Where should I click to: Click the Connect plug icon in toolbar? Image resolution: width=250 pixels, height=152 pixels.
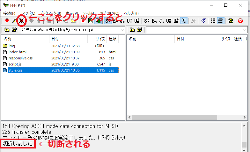[7, 20]
